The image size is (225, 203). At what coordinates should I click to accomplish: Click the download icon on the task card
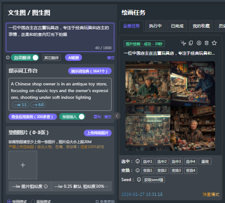(199, 43)
